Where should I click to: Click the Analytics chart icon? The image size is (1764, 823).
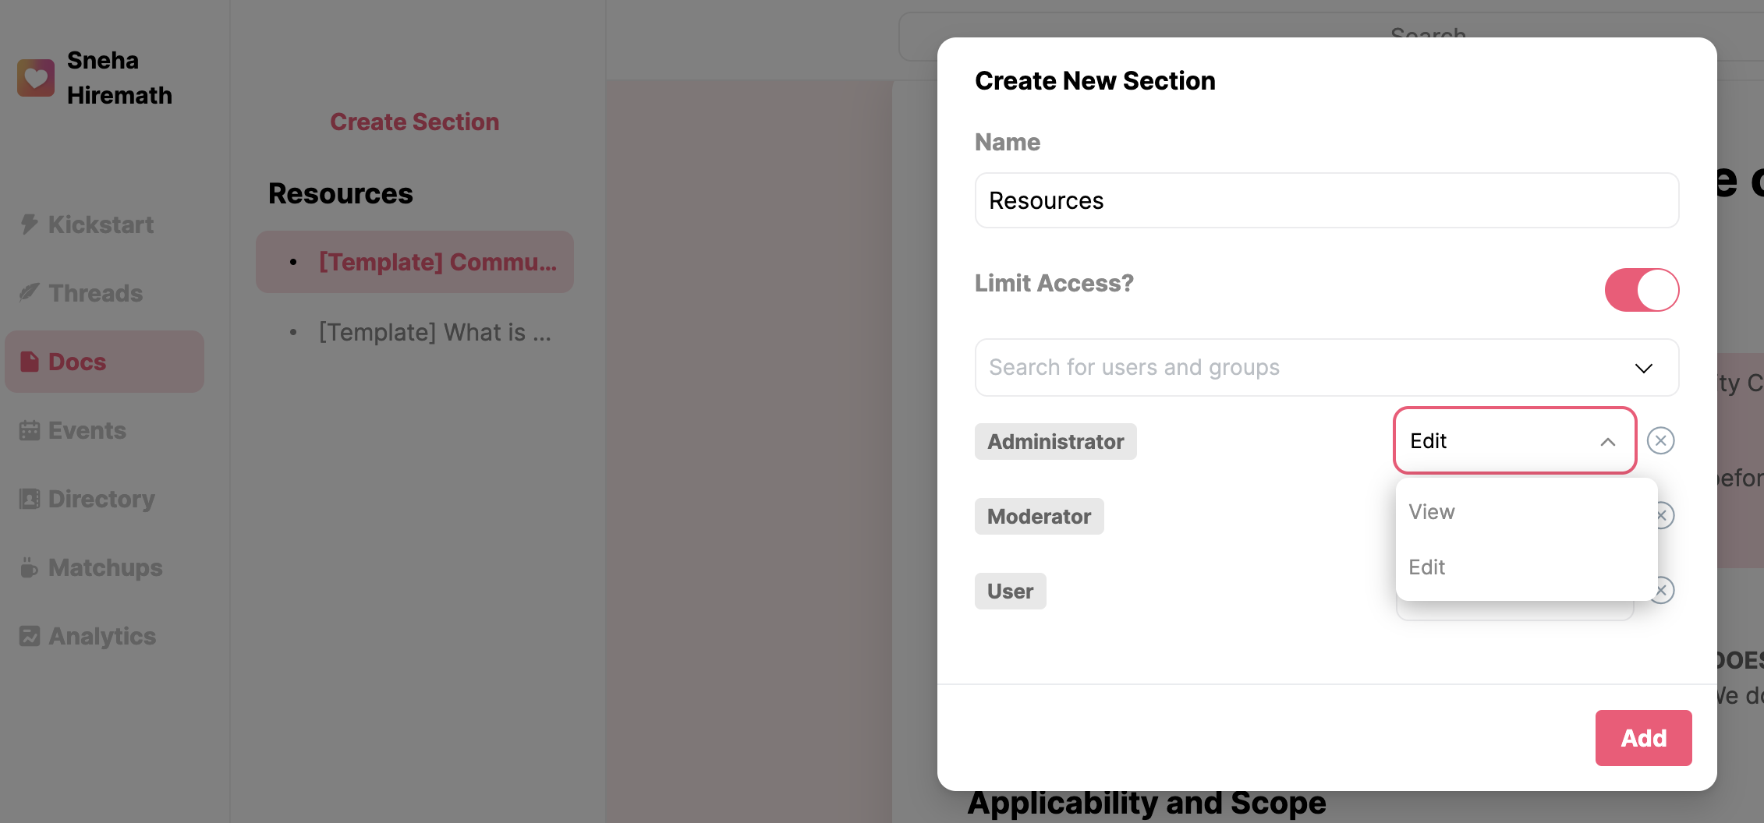tap(30, 636)
